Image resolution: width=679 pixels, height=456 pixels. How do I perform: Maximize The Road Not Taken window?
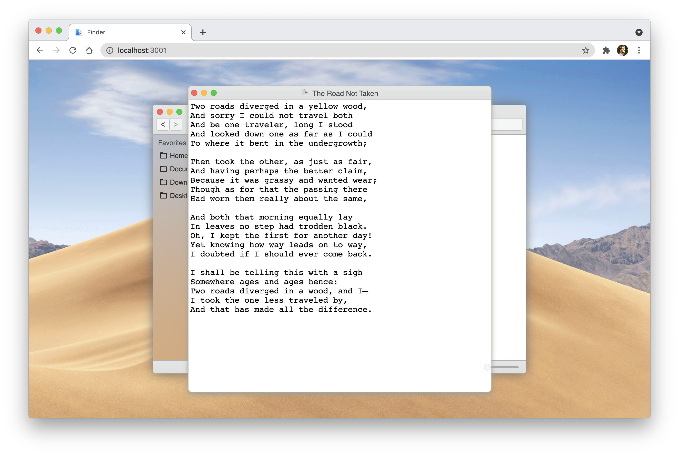pos(213,93)
